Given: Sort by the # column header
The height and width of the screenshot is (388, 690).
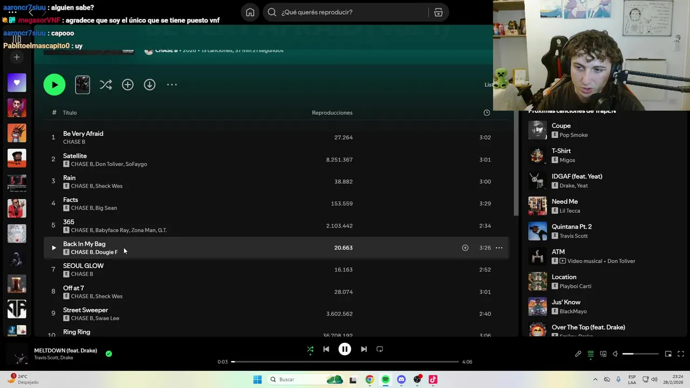Looking at the screenshot, I should [54, 113].
